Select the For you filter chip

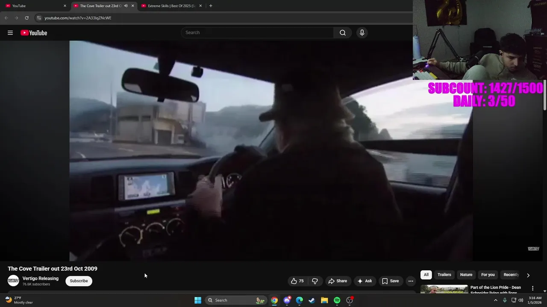pos(488,275)
